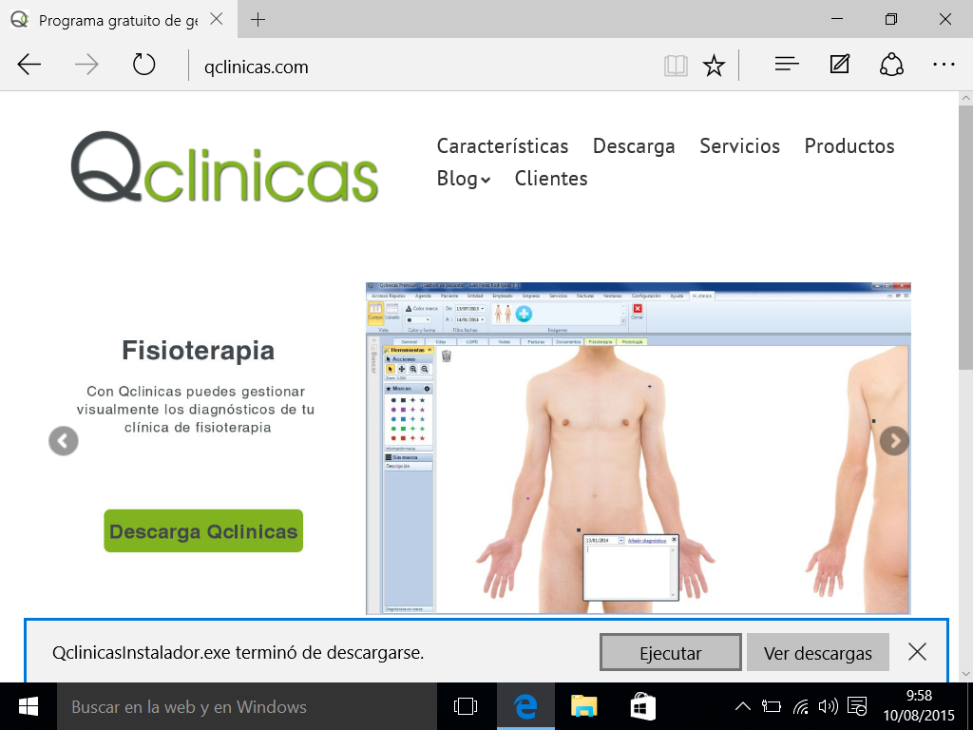The height and width of the screenshot is (730, 973).
Task: Refresh the page with reload icon
Action: [143, 66]
